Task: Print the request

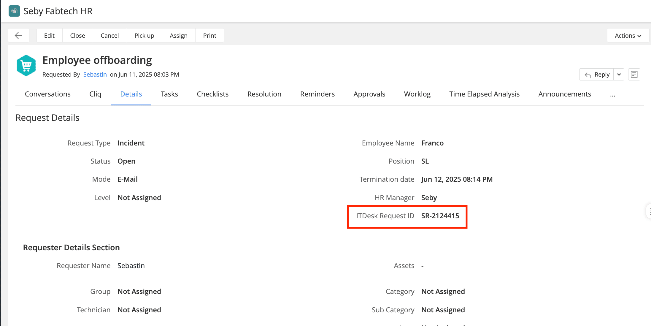Action: click(209, 36)
